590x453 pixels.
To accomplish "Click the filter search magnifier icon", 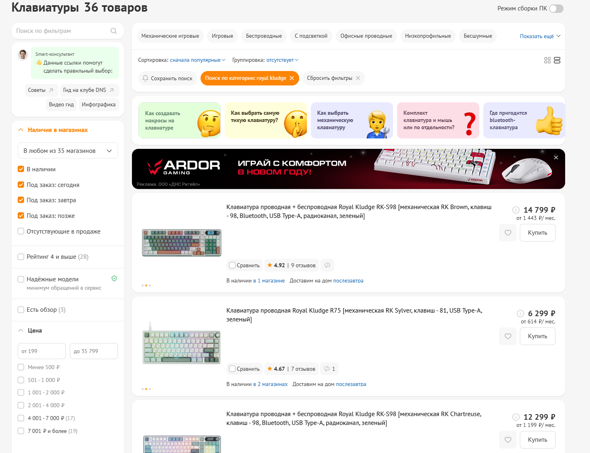I will [x=114, y=31].
